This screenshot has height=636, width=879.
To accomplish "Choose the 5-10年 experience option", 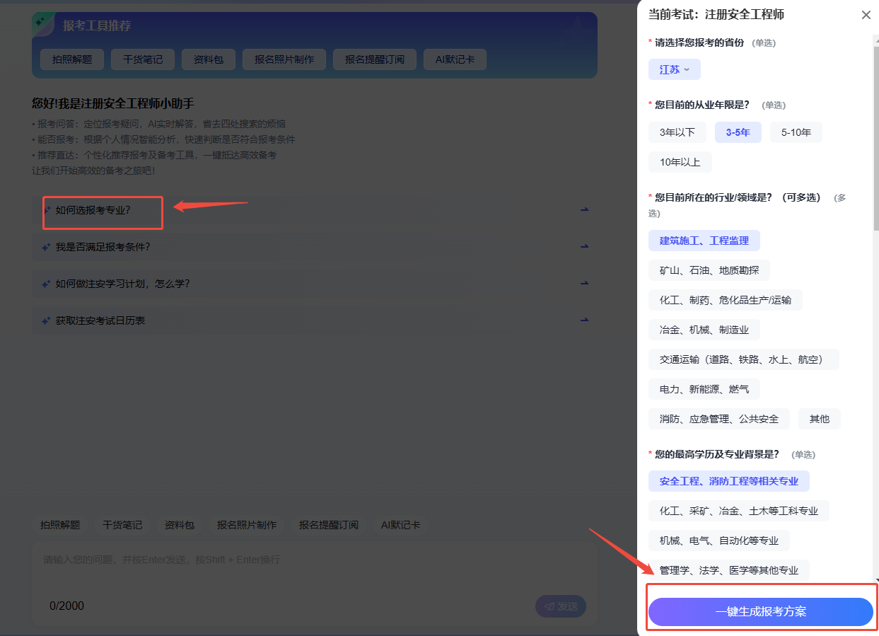I will point(796,132).
